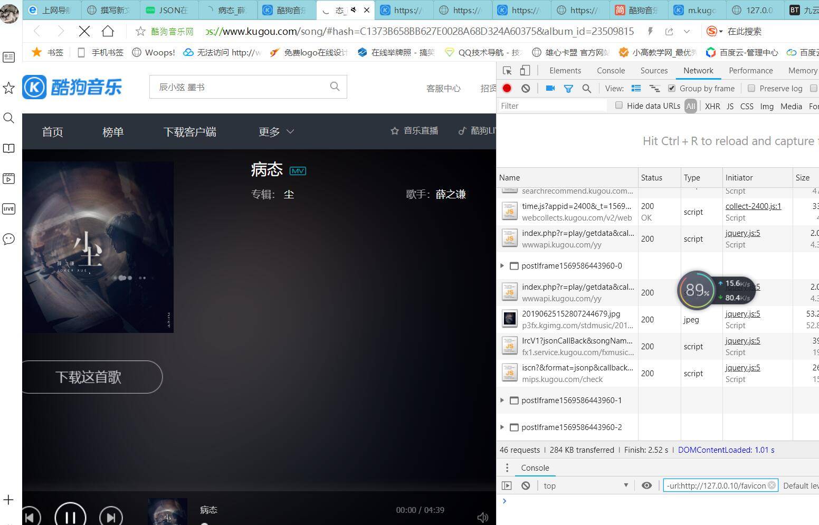Filter requests by Img type
Viewport: 819px width, 525px height.
tap(767, 106)
